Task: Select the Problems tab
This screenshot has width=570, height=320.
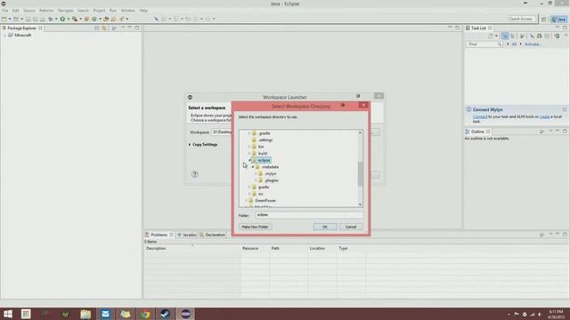Action: click(159, 235)
